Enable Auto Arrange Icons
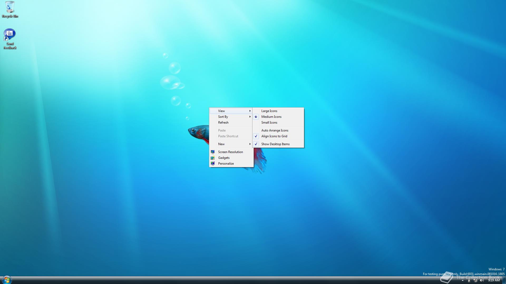Screen dimensions: 506x284 278,130
